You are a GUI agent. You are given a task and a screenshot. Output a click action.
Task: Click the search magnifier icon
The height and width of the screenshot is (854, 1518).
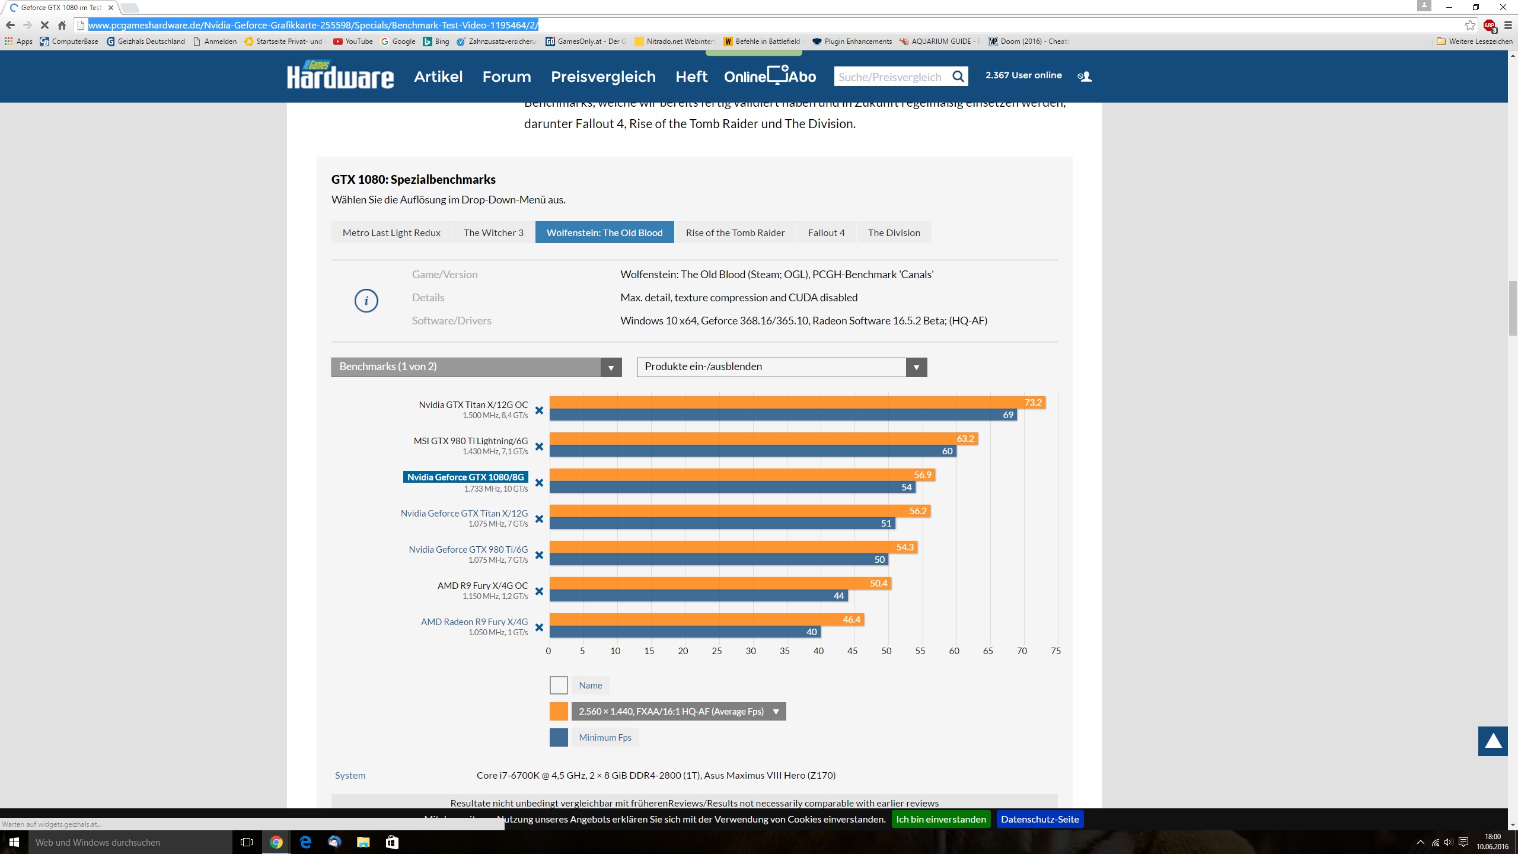point(958,77)
